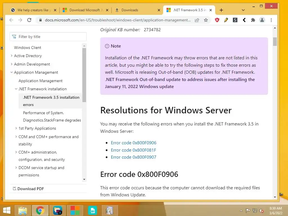Viewport: 288px width, 216px height.
Task: Click the page vertical scrollbar thumb
Action: click(x=275, y=42)
